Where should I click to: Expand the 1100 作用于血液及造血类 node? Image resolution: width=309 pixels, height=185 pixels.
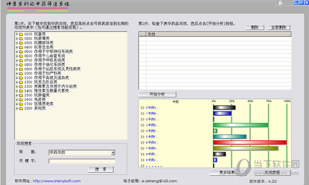click(17, 78)
